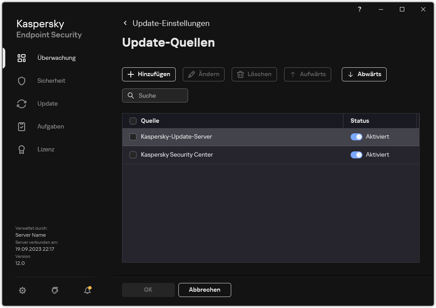Click the Abbrechen button
Viewport: 436px width, 308px height.
pos(205,290)
